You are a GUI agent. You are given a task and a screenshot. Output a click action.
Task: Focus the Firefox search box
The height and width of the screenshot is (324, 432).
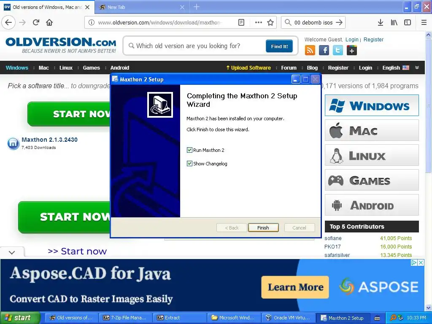point(313,22)
